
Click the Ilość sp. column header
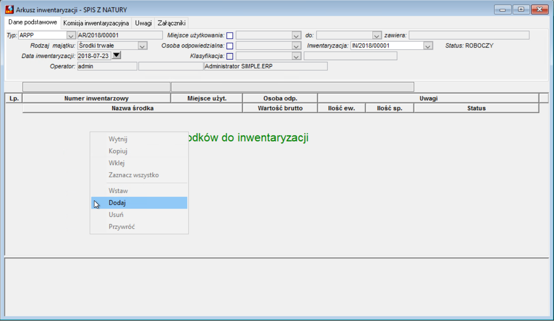(x=389, y=108)
